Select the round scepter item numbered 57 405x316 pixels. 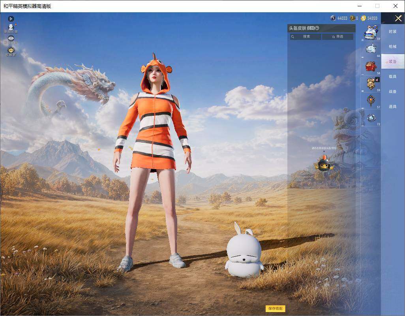(371, 100)
